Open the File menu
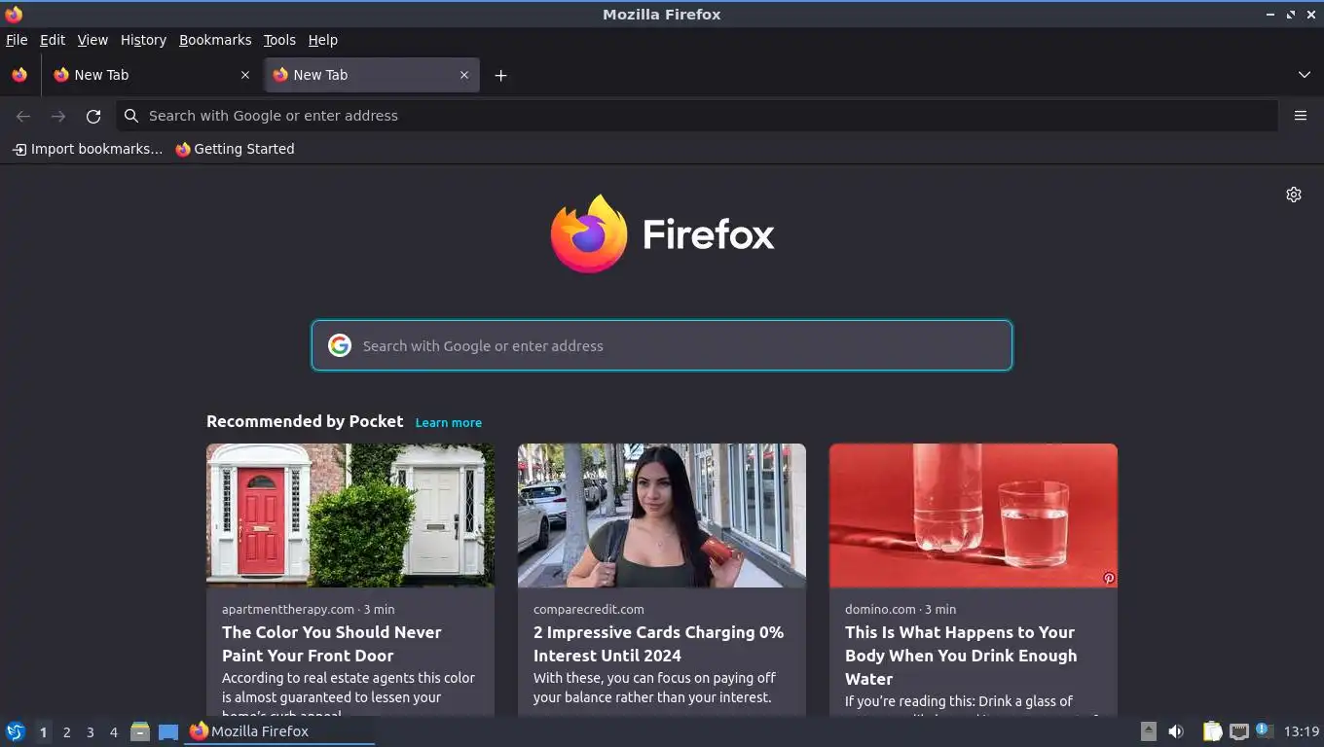The width and height of the screenshot is (1324, 747). click(17, 40)
